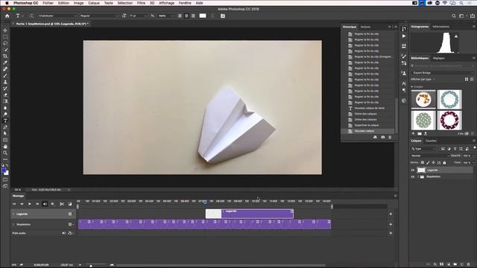Click the transition icon in timeline controls
The height and width of the screenshot is (268, 477).
pyautogui.click(x=69, y=204)
